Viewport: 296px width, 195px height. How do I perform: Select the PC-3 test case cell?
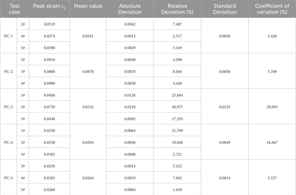(9, 107)
